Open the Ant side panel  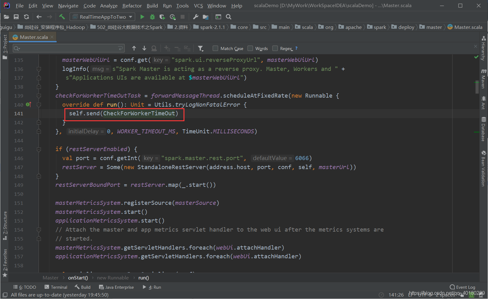pyautogui.click(x=483, y=103)
